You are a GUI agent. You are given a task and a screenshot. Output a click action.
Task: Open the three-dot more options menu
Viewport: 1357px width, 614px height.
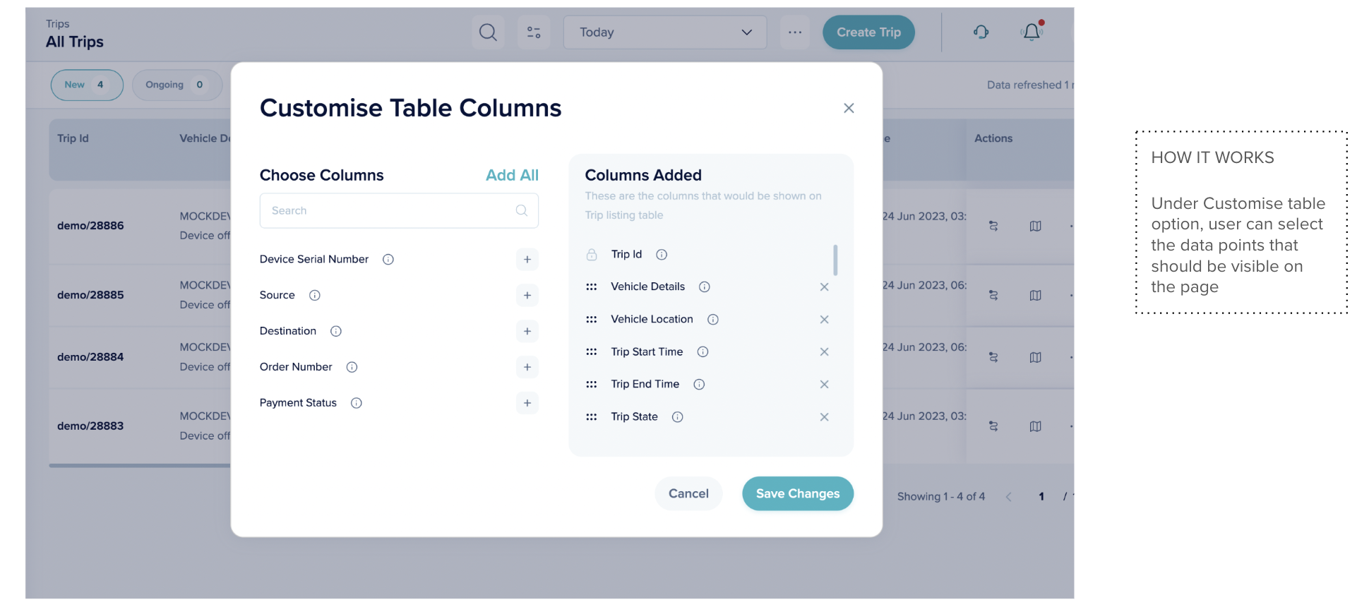click(x=795, y=32)
